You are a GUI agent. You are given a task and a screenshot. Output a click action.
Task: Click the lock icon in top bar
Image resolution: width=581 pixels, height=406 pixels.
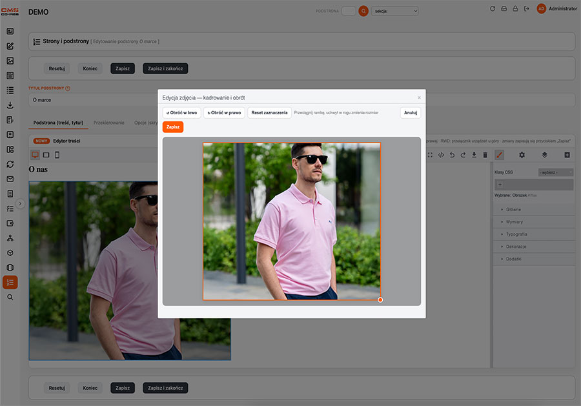click(515, 8)
